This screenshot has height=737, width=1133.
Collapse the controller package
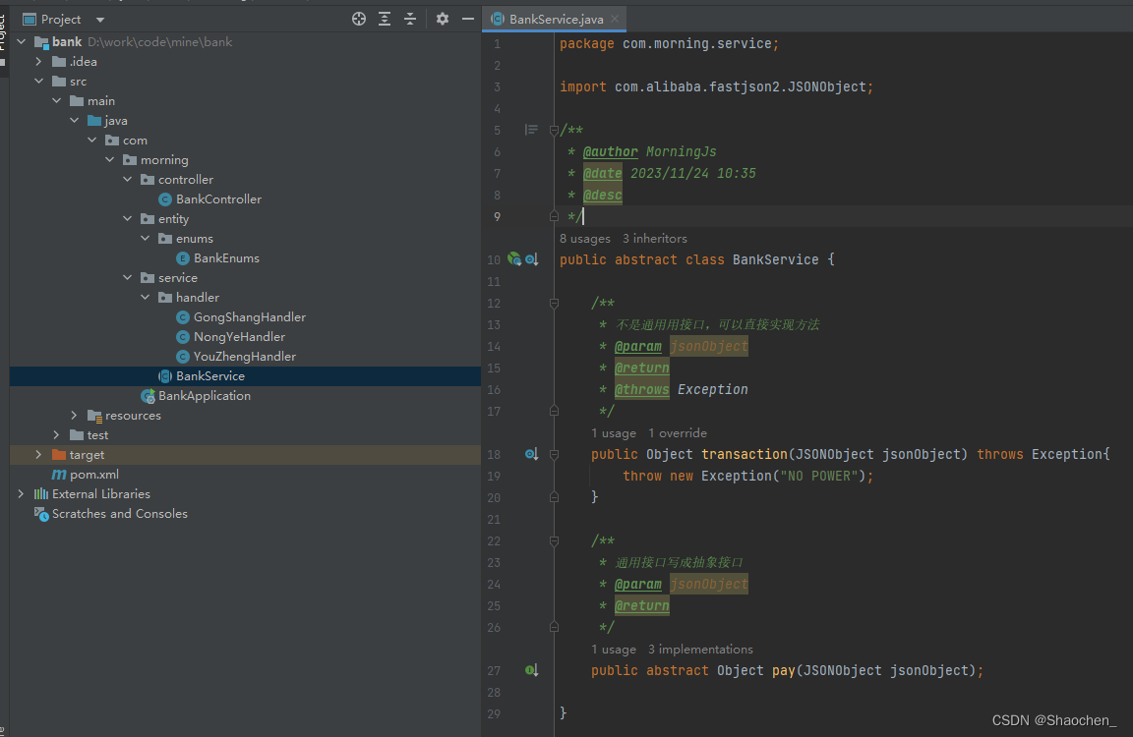pos(127,179)
